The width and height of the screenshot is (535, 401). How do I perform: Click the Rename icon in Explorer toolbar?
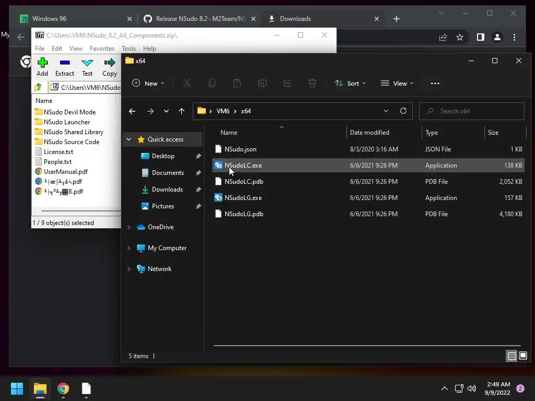click(262, 83)
